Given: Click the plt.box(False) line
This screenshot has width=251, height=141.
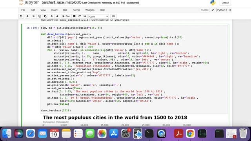Looking at the screenshot, I should click(x=58, y=104).
